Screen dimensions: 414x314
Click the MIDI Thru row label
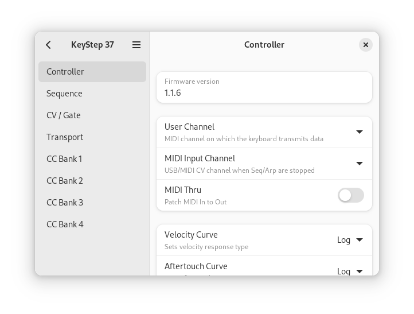pos(183,190)
